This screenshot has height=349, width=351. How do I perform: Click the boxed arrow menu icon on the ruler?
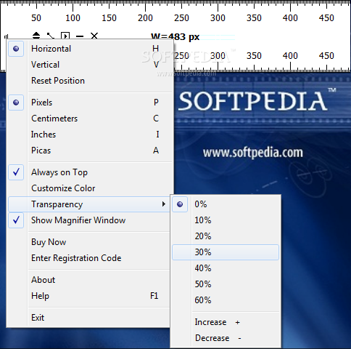point(65,36)
